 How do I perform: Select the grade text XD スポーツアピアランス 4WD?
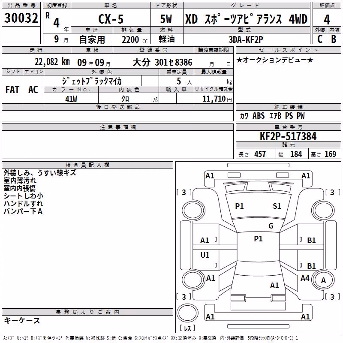(246, 19)
